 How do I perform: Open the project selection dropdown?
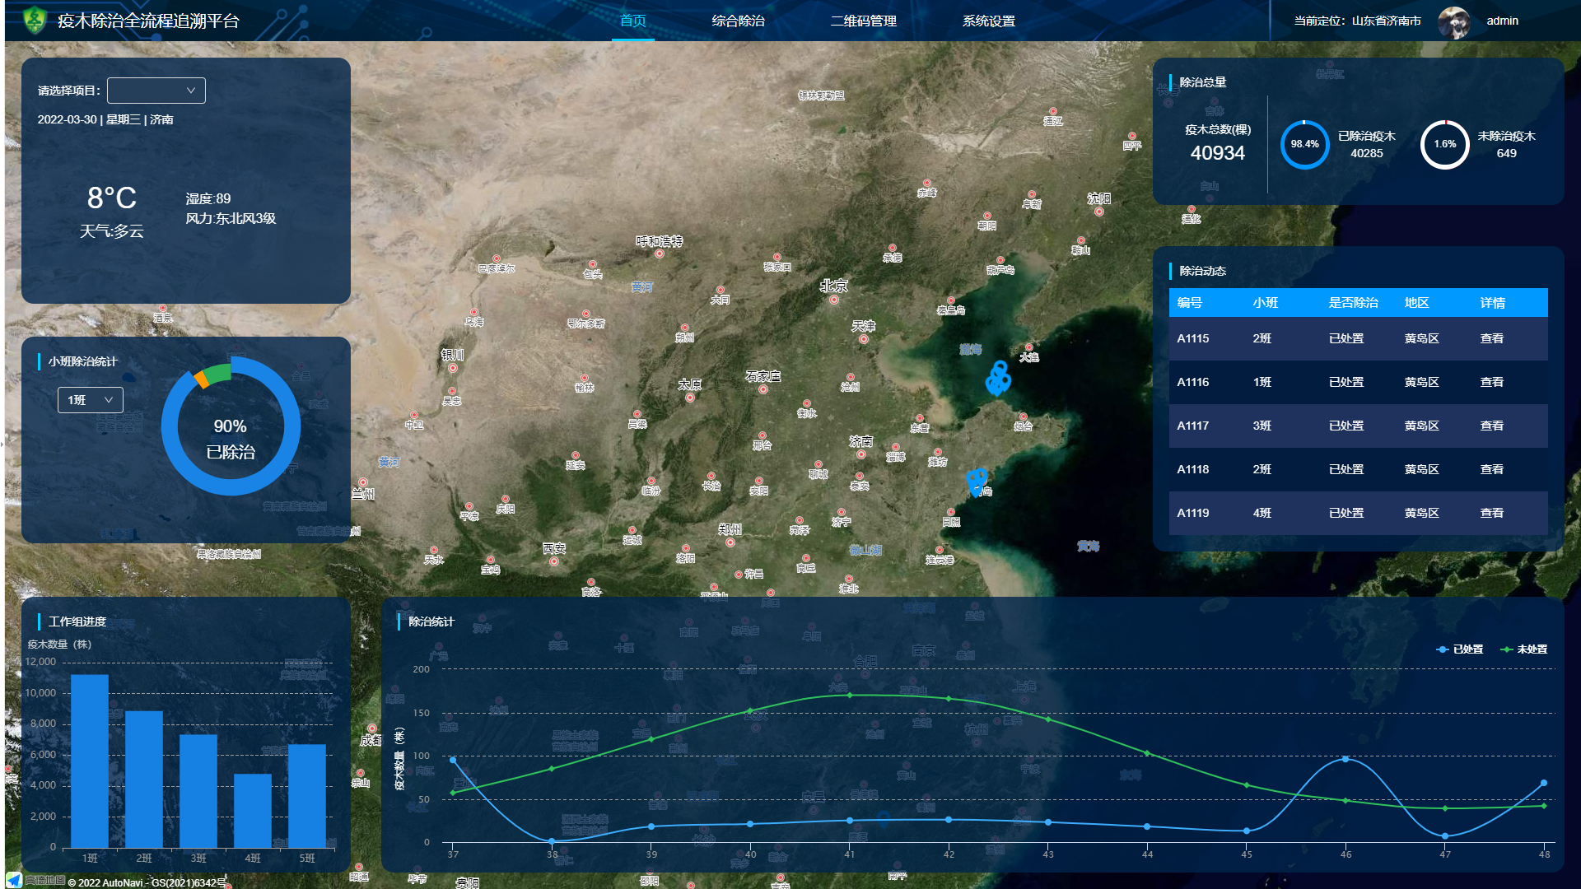(156, 91)
